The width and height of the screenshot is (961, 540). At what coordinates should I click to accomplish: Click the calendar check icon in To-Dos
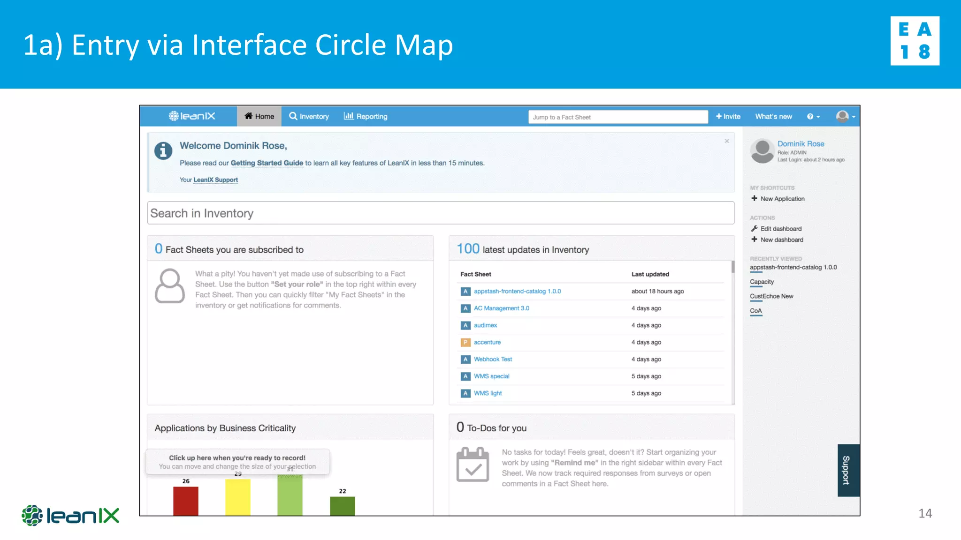click(x=473, y=465)
